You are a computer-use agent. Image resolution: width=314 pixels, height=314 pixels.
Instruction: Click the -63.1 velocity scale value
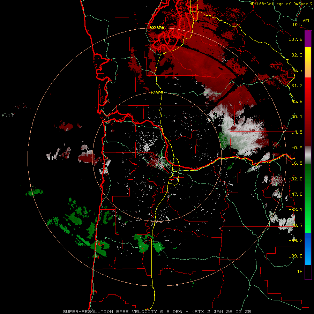tap(296, 210)
